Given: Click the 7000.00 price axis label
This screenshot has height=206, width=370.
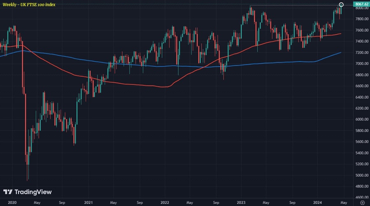Looking at the screenshot, I should (x=361, y=64).
